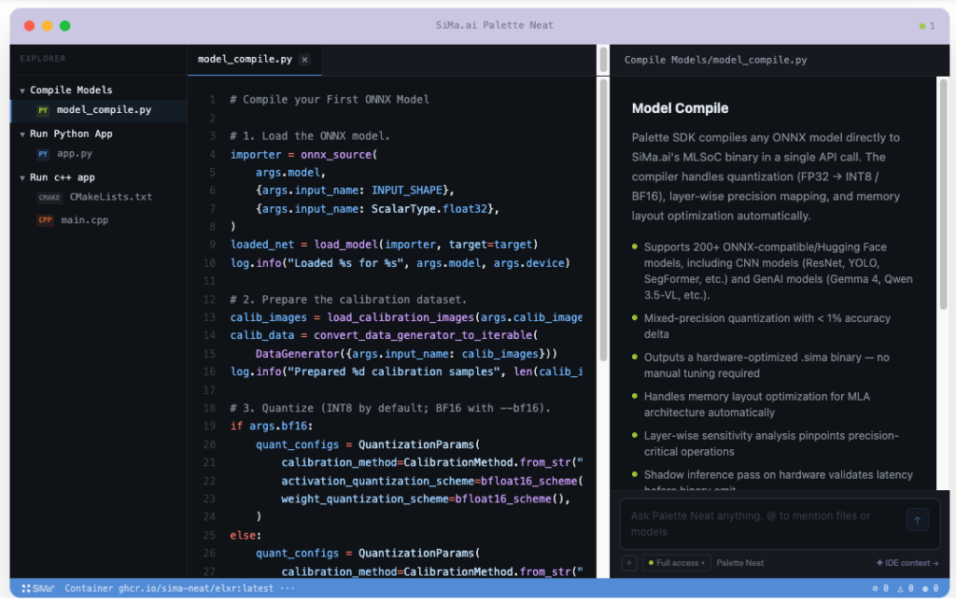Image resolution: width=956 pixels, height=604 pixels.
Task: Click the green notification indicator in title bar
Action: point(922,25)
